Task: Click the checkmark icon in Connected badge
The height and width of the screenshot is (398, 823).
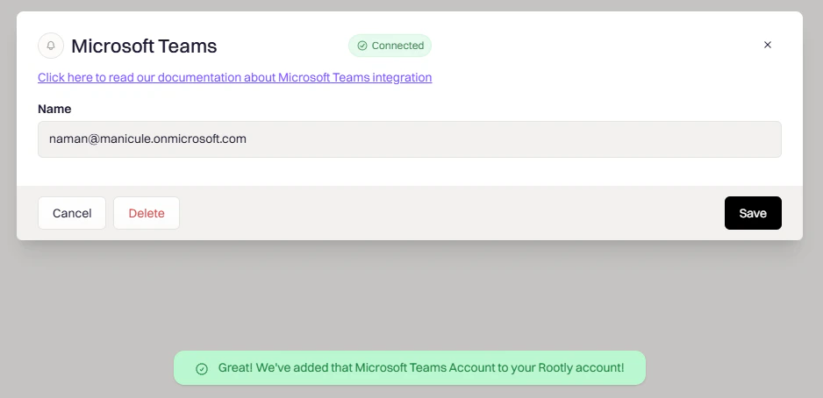Action: [x=362, y=46]
